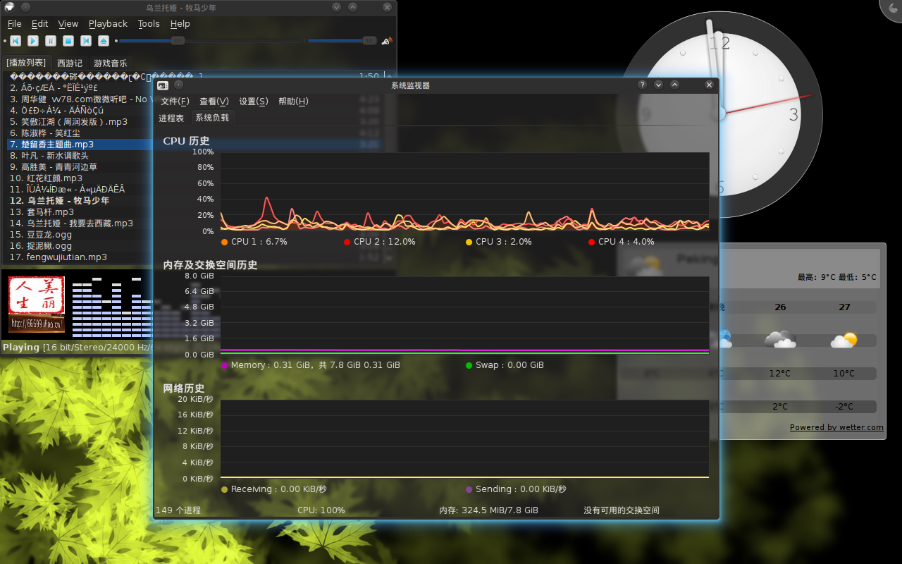Click the play button in music player

32,41
